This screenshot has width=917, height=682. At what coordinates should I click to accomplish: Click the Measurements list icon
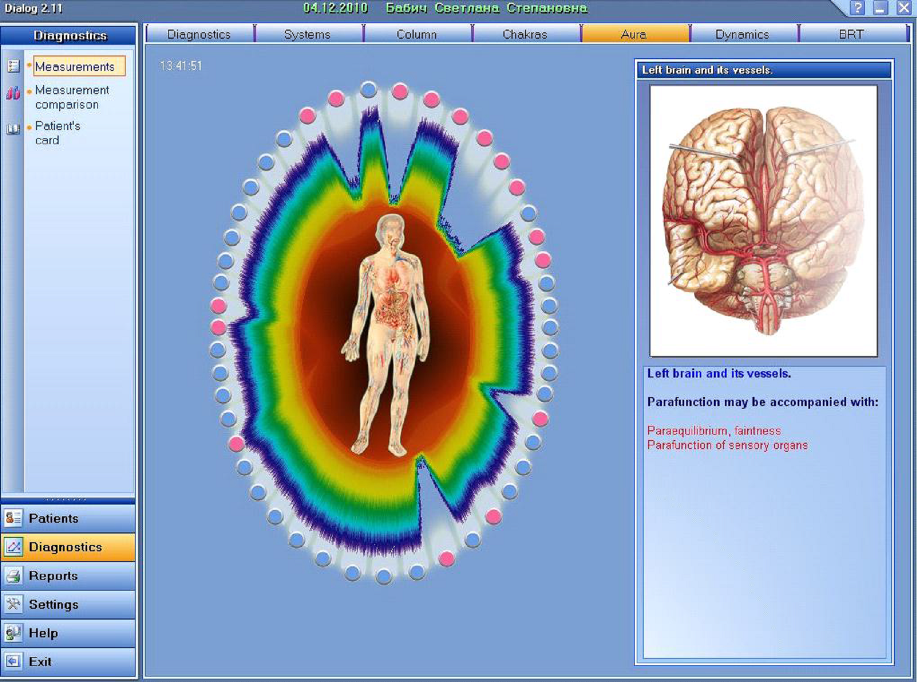[13, 66]
